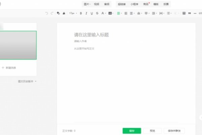
Task: Select the format painter tool
Action: (58, 13)
